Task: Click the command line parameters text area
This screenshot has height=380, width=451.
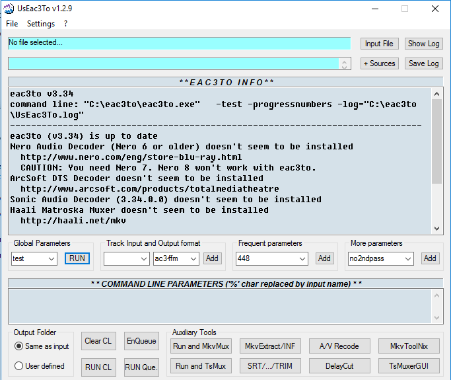Action: (x=220, y=306)
